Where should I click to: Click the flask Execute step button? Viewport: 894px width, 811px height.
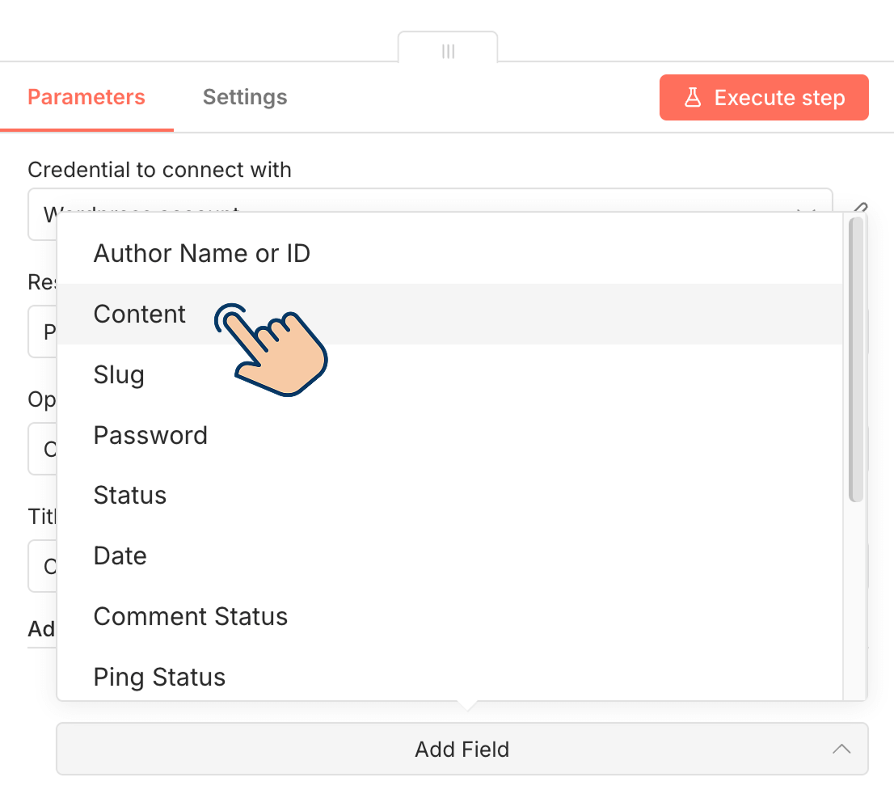764,98
